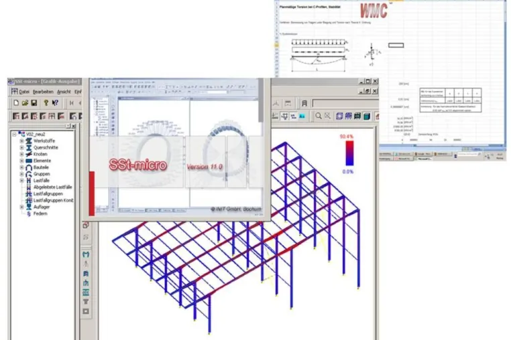
Task: Click the empty selected cell box in spreadsheet
Action: tap(396, 46)
